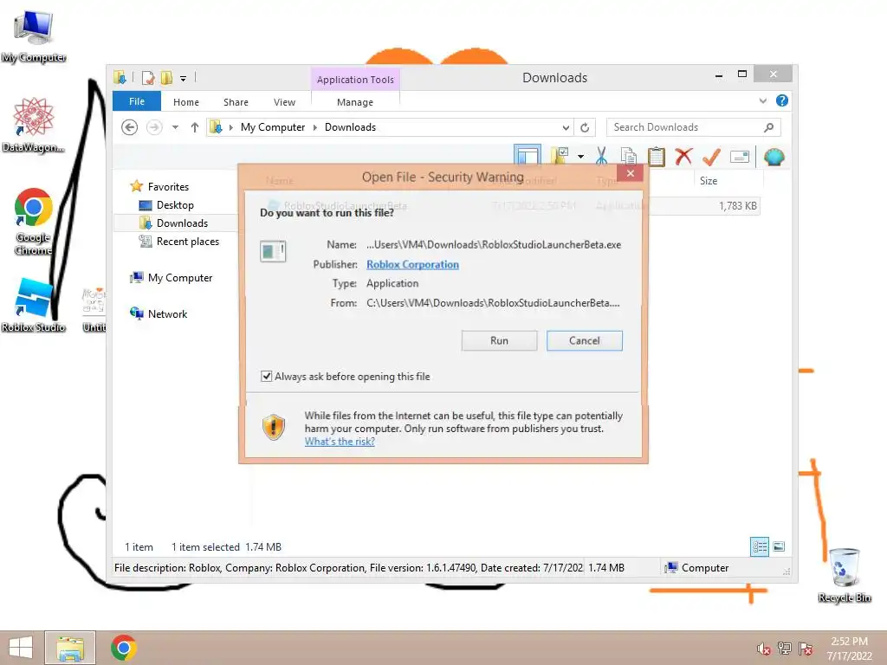Open Network in the navigation pane
Screen dimensions: 887x665
click(x=167, y=313)
